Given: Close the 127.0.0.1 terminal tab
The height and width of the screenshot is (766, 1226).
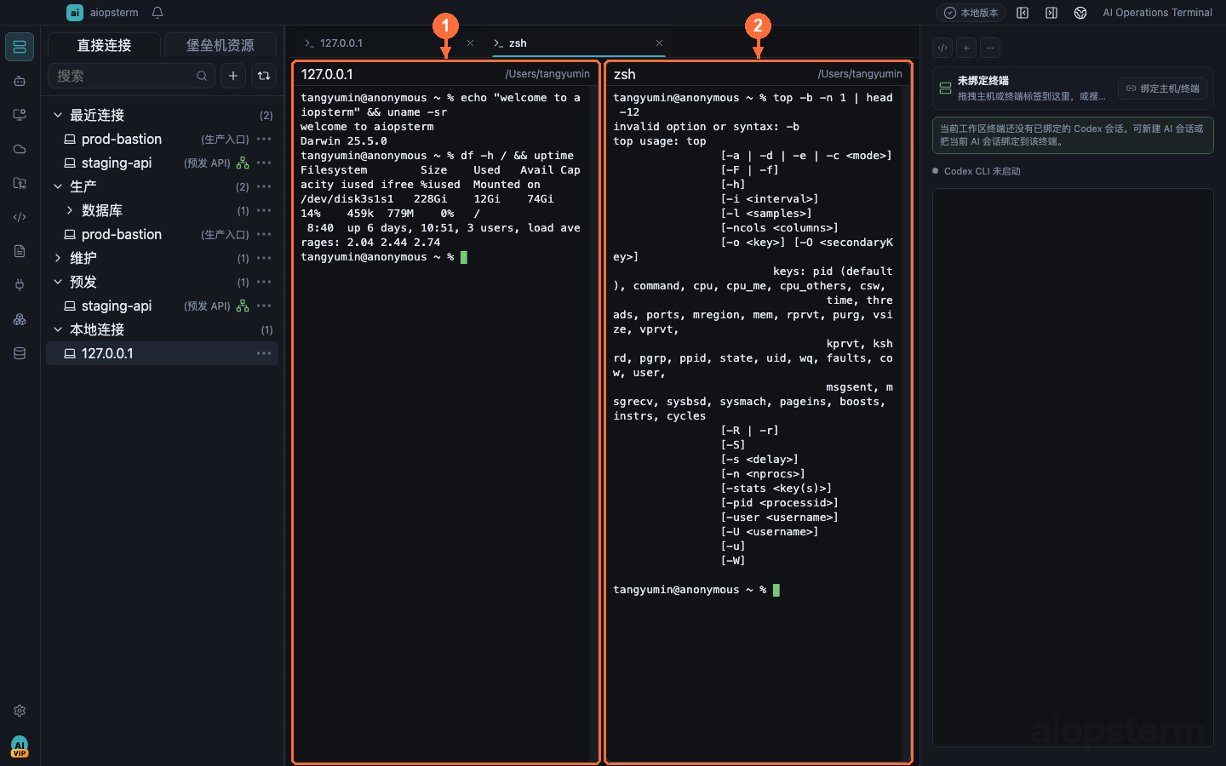Looking at the screenshot, I should 470,43.
